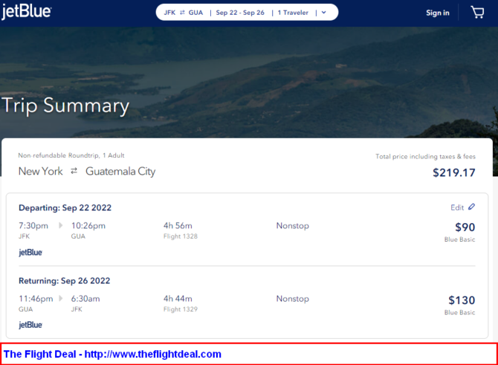Expand the search pill chevron dropdown
Image resolution: width=498 pixels, height=365 pixels.
(x=323, y=13)
